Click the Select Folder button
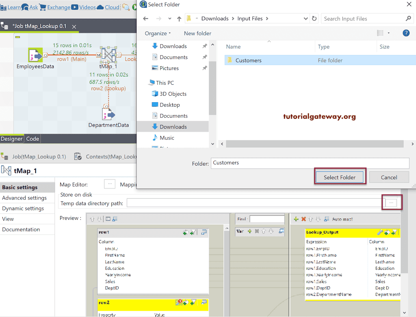The width and height of the screenshot is (416, 317). 340,177
